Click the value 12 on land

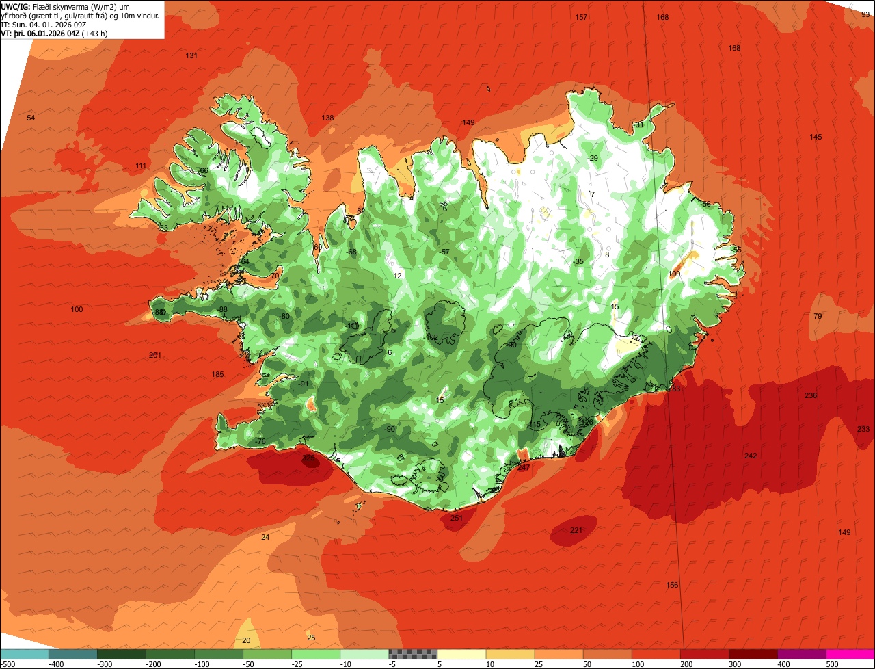[x=397, y=276]
